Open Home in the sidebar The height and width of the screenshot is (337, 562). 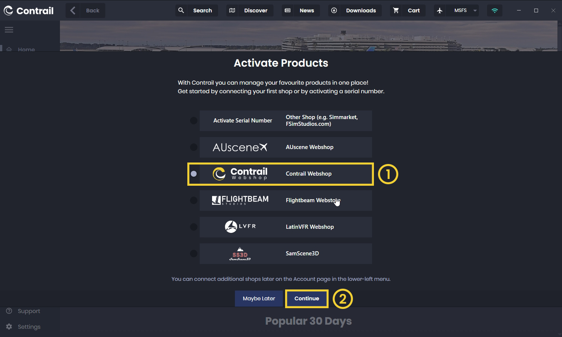(x=26, y=49)
